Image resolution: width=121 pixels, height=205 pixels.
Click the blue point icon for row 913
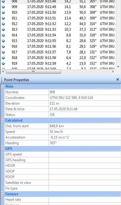tap(3, 29)
